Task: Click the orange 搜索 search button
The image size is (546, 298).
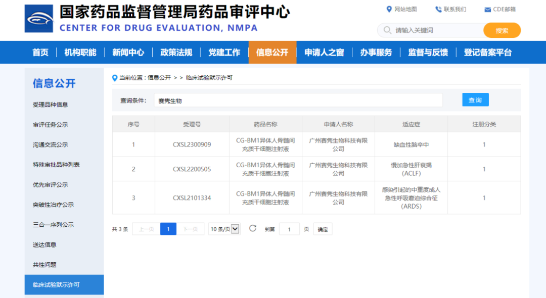Action: coord(502,30)
